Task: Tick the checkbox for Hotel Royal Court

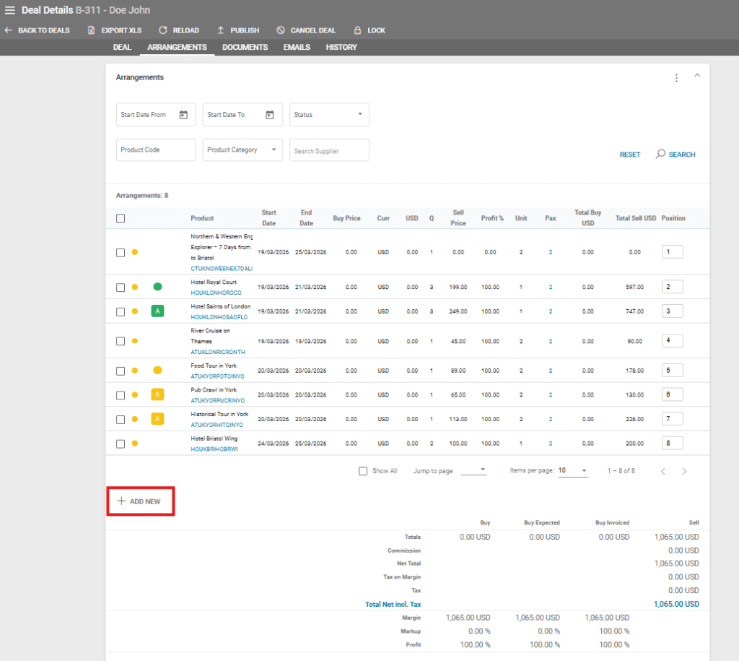Action: pyautogui.click(x=121, y=288)
